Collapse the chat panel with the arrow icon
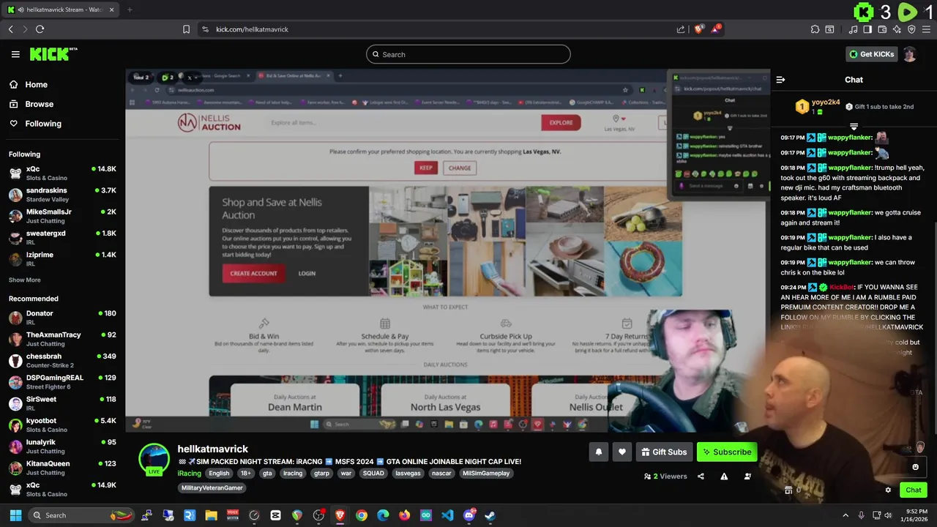This screenshot has width=937, height=527. tap(780, 80)
